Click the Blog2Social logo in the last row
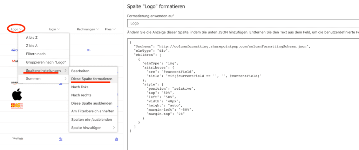 click(x=17, y=138)
